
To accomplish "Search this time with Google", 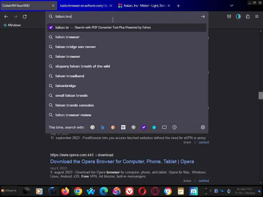I will [x=92, y=127].
